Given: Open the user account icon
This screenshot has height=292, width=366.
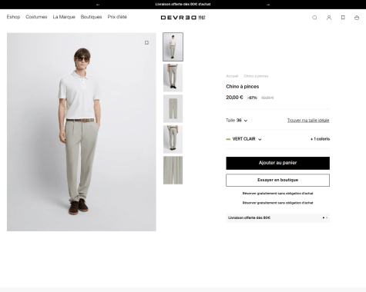Looking at the screenshot, I should pyautogui.click(x=329, y=18).
